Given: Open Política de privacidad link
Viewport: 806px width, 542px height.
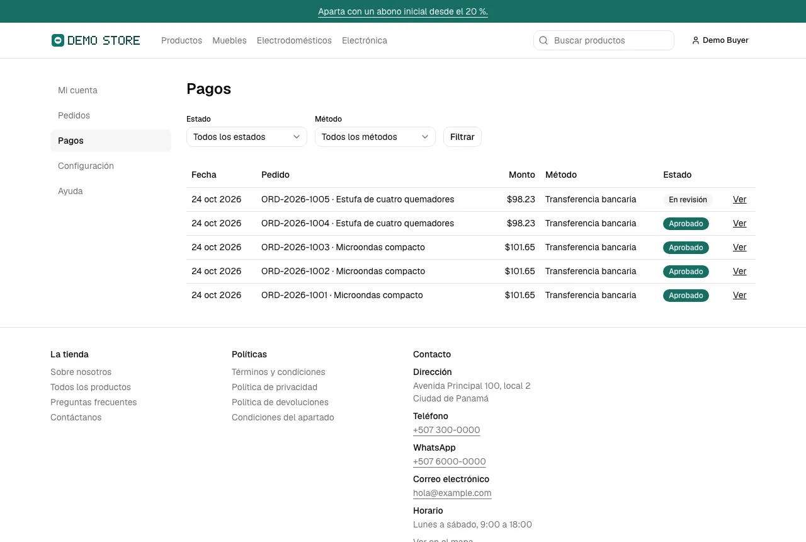Looking at the screenshot, I should coord(275,387).
